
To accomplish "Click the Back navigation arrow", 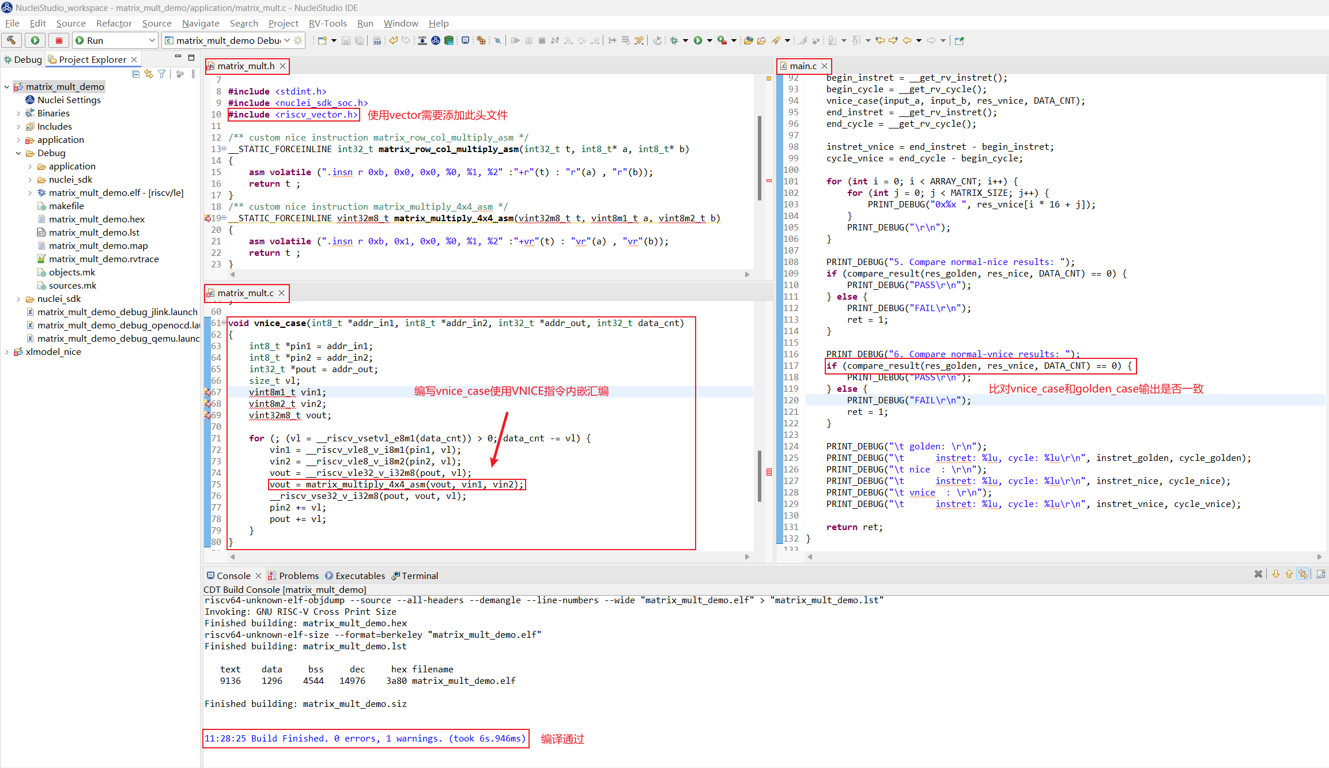I will tap(907, 40).
